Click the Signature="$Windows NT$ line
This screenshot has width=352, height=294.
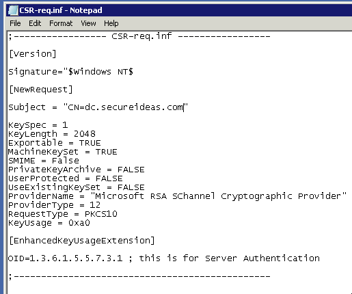tap(70, 72)
